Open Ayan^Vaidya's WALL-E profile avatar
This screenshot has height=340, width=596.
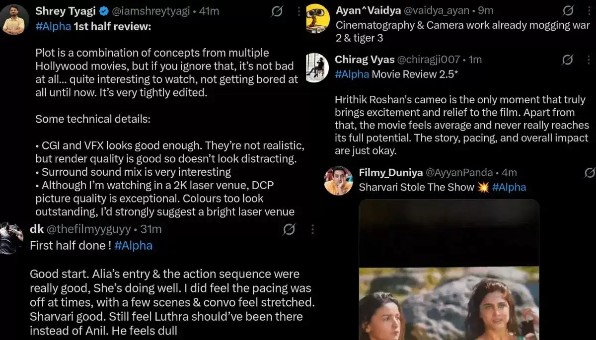coord(316,19)
